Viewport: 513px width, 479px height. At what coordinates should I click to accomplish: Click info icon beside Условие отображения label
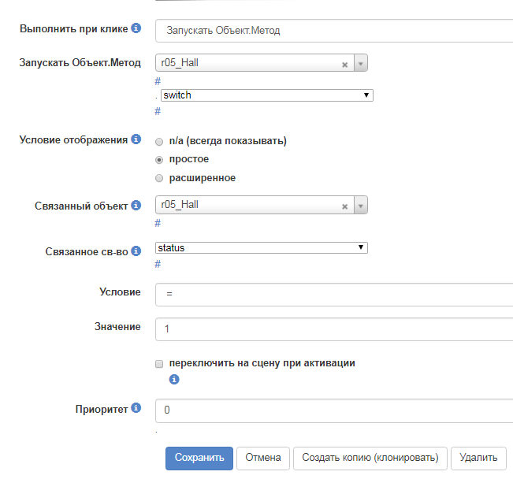click(x=136, y=139)
